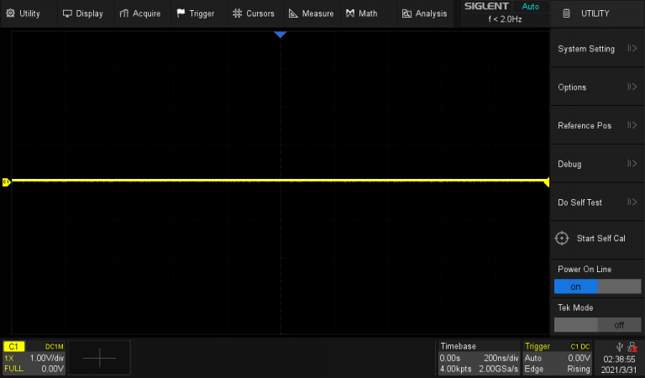Open the C1 channel settings box
645x378 pixels.
click(x=34, y=357)
